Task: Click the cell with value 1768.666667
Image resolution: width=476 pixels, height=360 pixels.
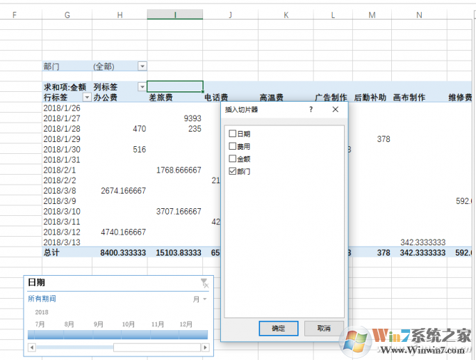Action: tap(179, 170)
